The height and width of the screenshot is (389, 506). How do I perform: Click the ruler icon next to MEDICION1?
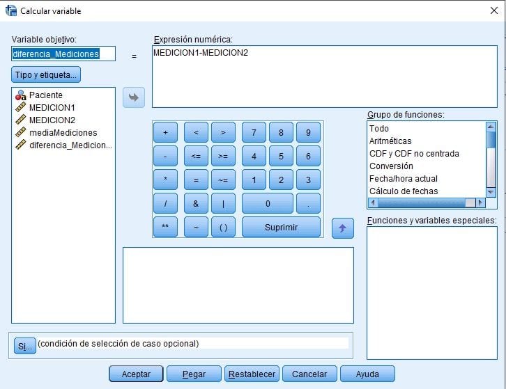tap(21, 107)
